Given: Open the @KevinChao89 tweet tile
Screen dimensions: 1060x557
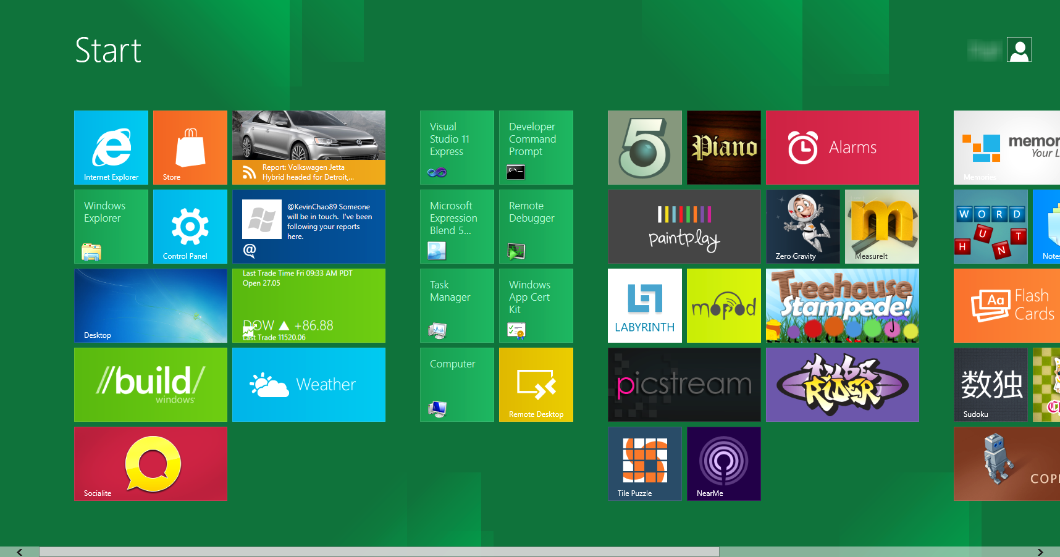Looking at the screenshot, I should pyautogui.click(x=309, y=227).
